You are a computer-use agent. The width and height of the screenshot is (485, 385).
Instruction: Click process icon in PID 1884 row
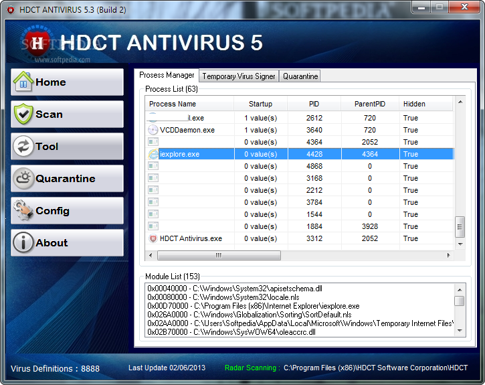click(x=153, y=226)
